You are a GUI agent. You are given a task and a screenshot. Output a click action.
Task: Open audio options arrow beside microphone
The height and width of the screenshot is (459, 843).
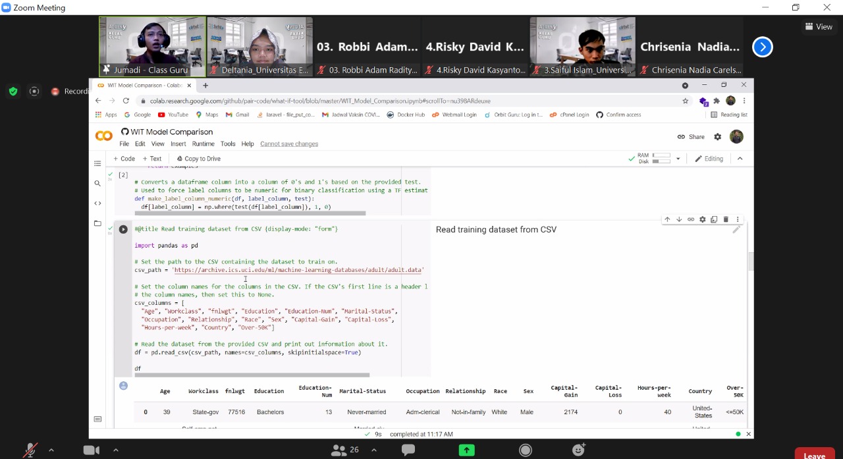(x=51, y=450)
